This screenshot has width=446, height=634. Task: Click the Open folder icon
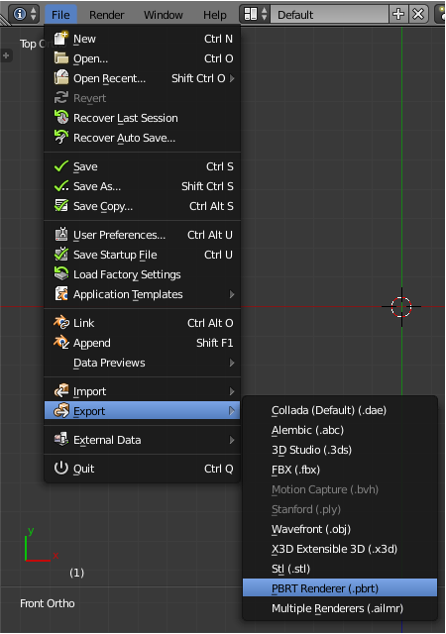pyautogui.click(x=61, y=58)
